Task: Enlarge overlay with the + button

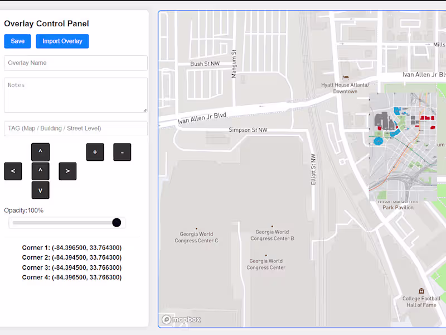Action: 95,152
